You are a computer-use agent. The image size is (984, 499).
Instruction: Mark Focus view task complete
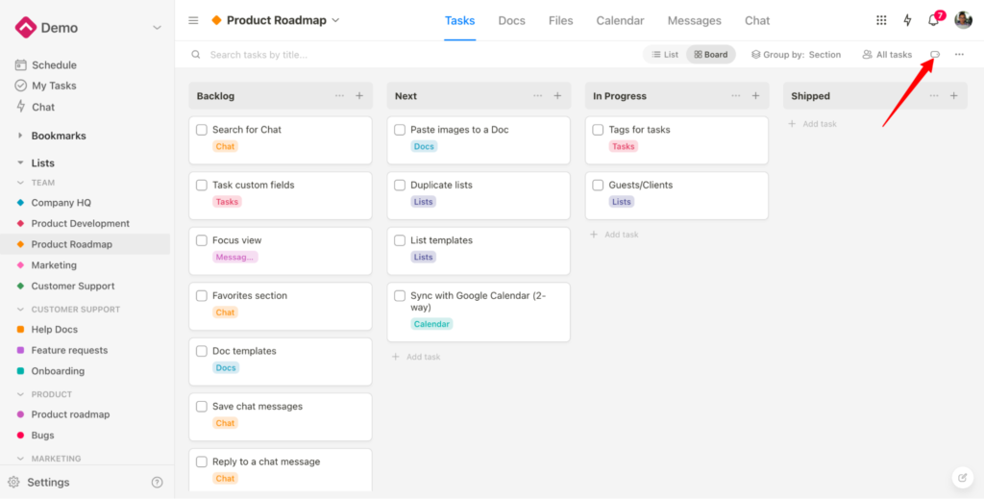pos(202,240)
